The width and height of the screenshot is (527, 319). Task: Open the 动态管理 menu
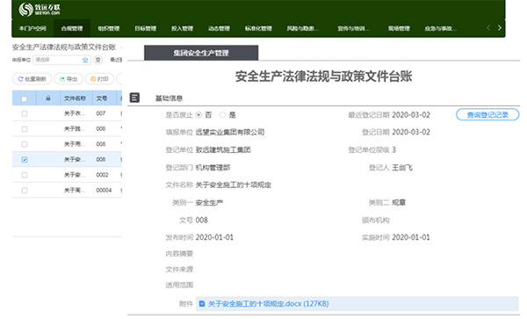tap(219, 29)
